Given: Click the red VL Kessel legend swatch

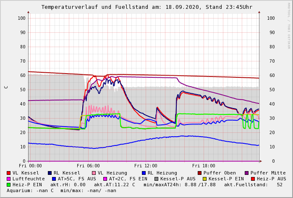Looking at the screenshot, I should tap(9, 173).
